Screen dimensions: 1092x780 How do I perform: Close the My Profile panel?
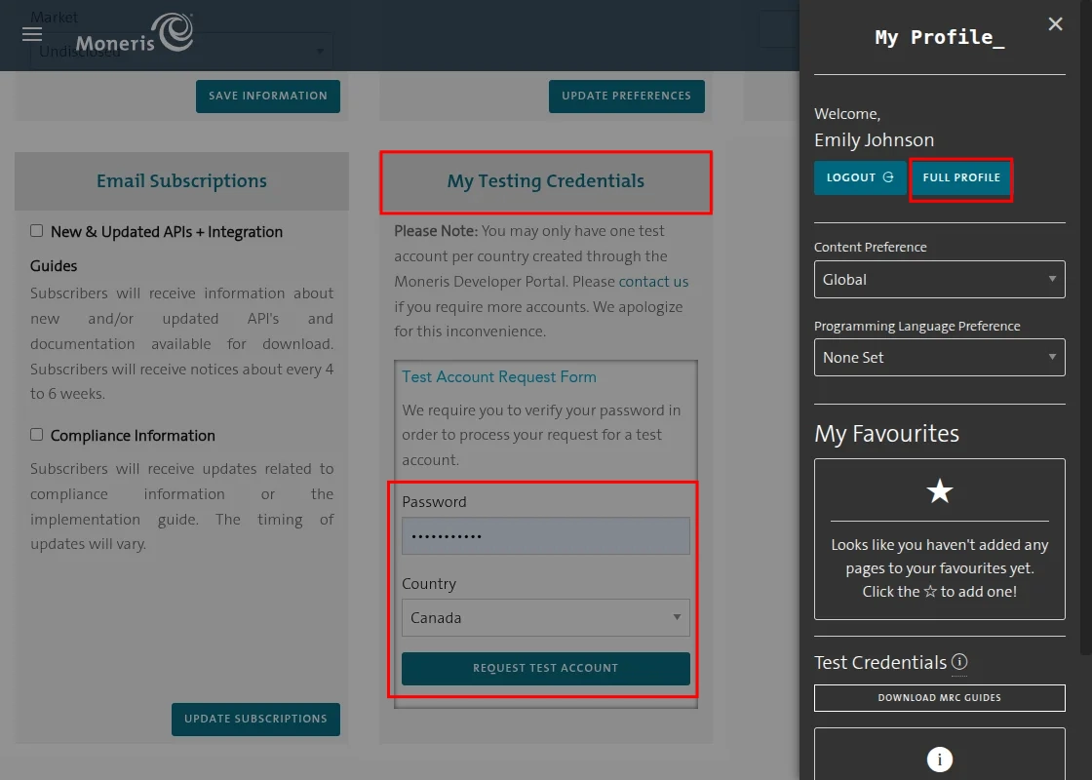(x=1055, y=24)
